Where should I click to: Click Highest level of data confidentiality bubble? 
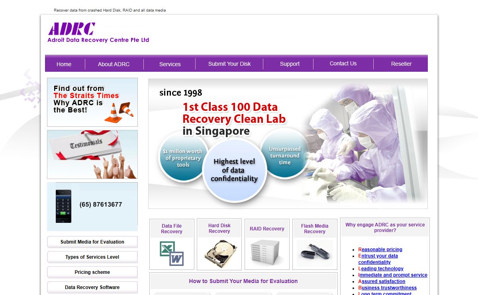point(234,170)
